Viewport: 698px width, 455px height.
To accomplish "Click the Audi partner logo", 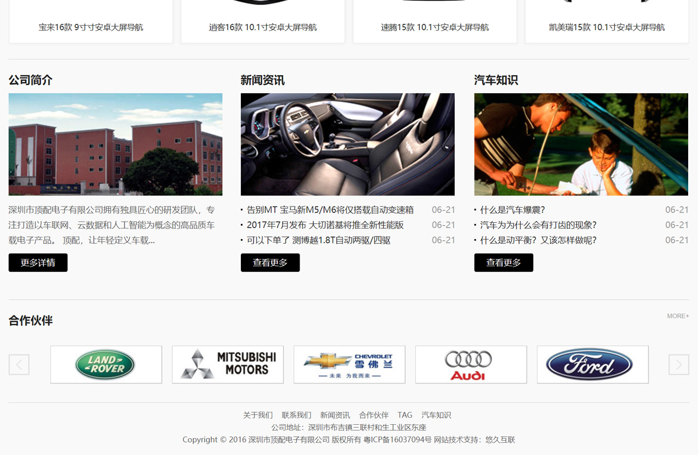I will [471, 365].
